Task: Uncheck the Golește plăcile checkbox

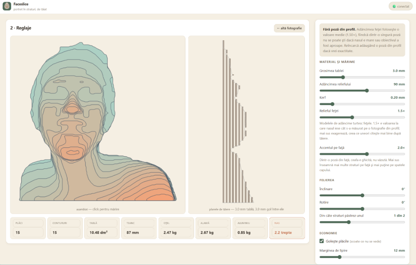Action: [x=322, y=241]
